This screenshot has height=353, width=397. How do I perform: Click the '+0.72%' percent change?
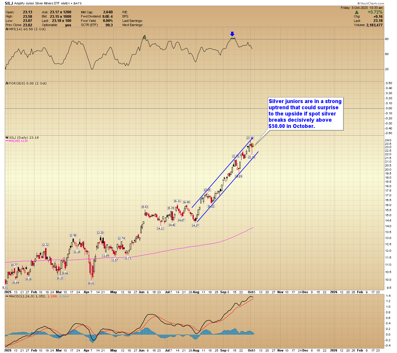tap(375, 12)
